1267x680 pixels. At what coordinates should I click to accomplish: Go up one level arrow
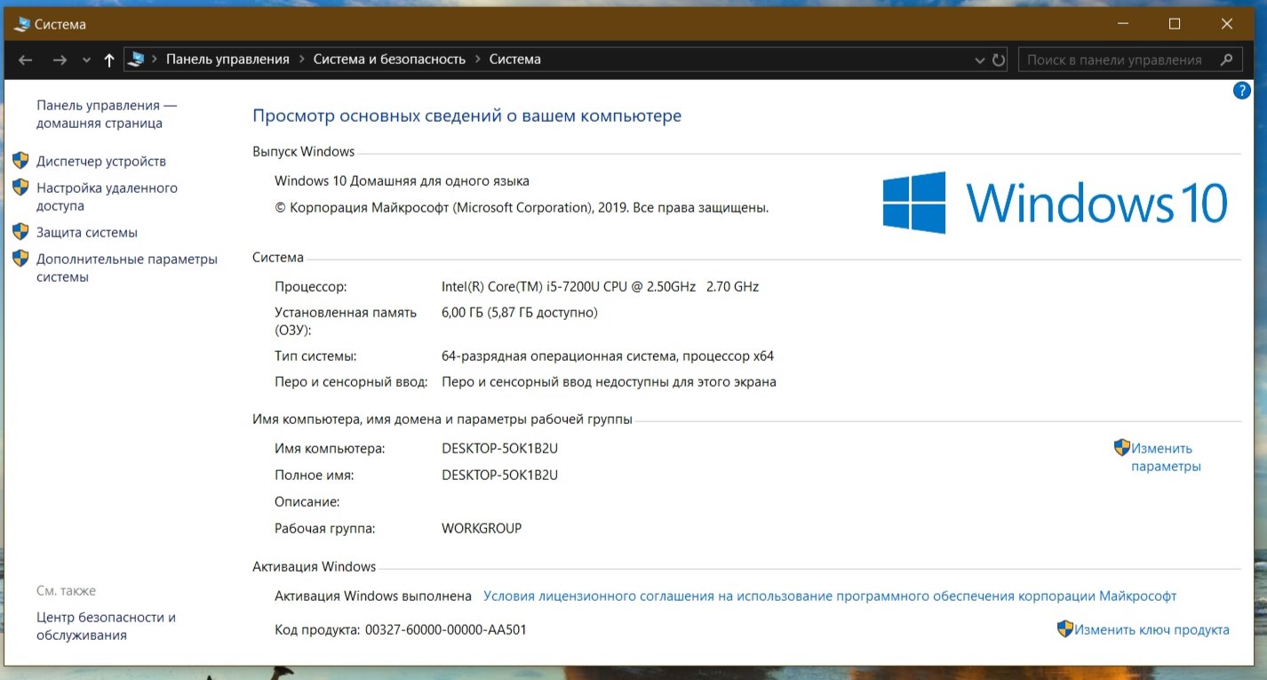[x=109, y=60]
